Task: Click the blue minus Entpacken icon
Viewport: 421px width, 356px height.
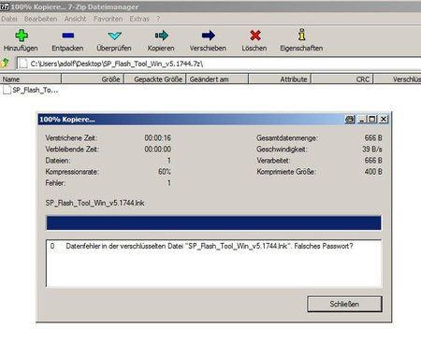Action: coord(67,36)
